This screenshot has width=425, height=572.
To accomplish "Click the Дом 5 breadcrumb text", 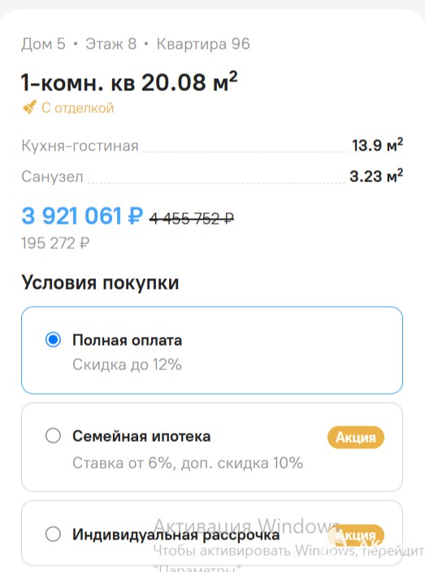I will click(x=43, y=44).
